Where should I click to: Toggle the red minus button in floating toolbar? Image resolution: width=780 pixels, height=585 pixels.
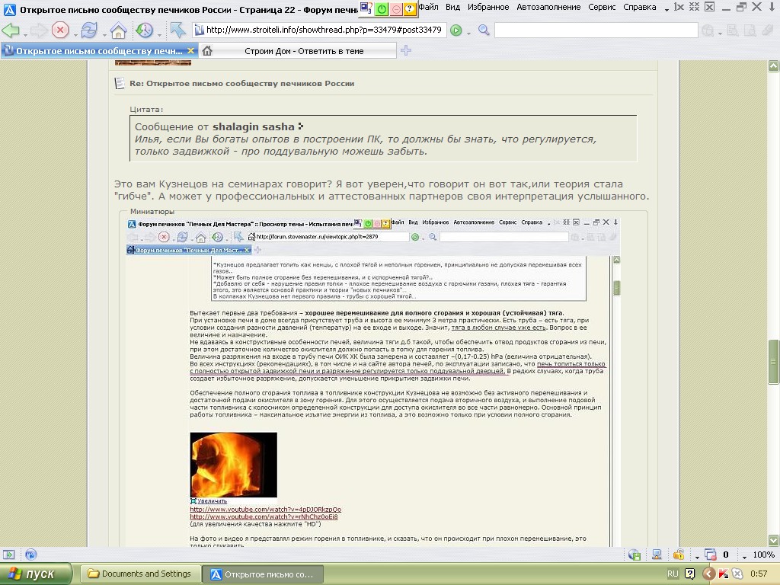pyautogui.click(x=395, y=8)
